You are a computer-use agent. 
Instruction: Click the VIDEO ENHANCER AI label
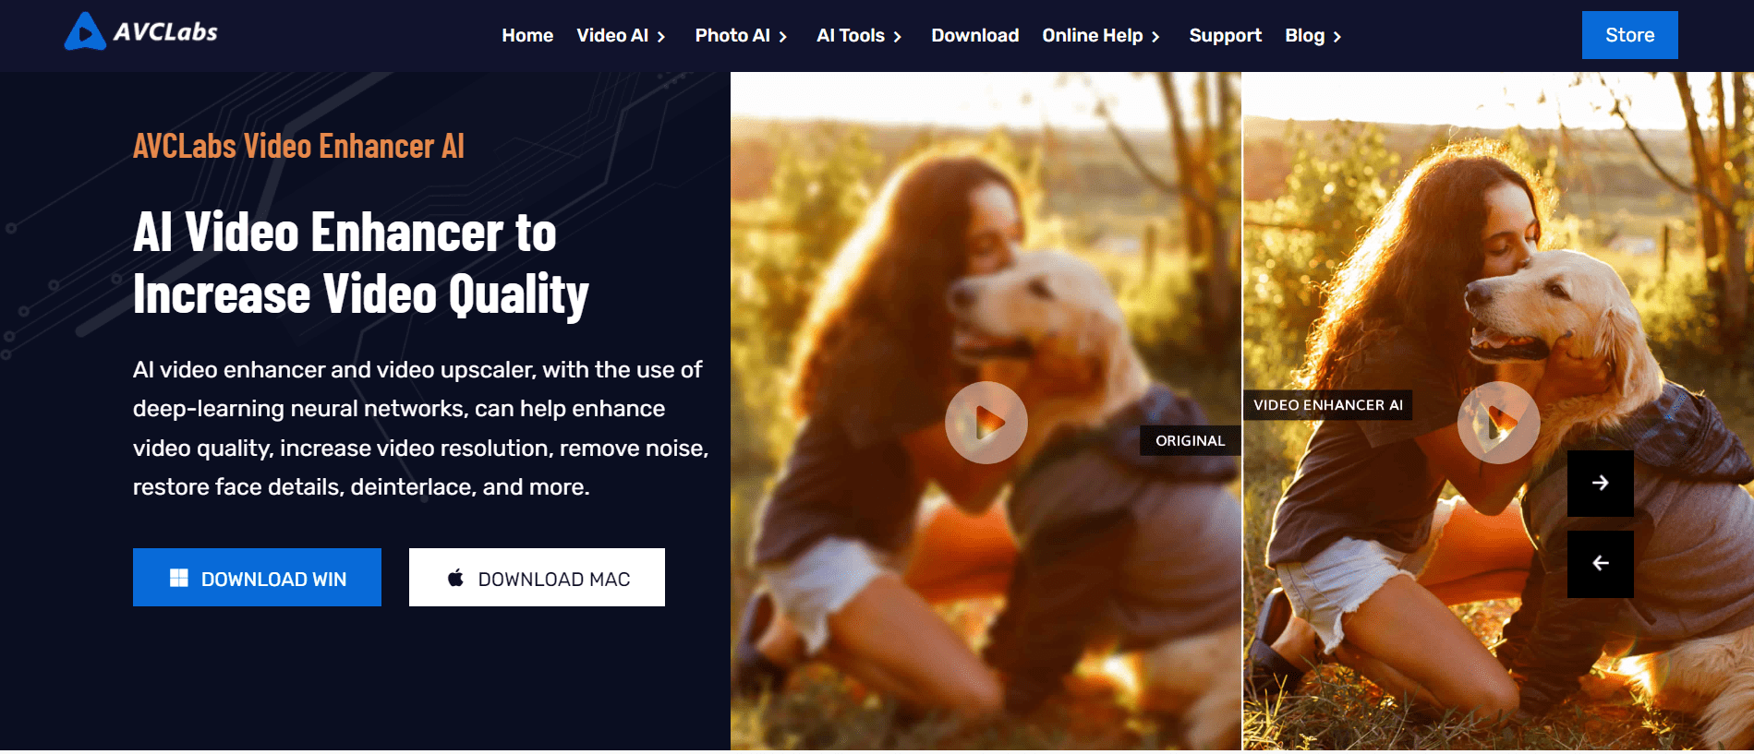pyautogui.click(x=1327, y=405)
